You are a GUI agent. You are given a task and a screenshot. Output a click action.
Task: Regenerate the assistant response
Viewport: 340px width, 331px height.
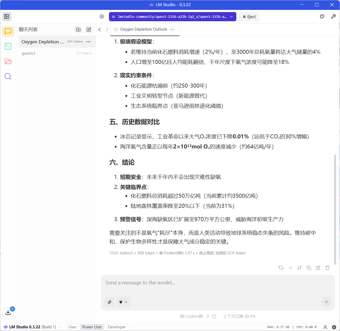(x=281, y=268)
